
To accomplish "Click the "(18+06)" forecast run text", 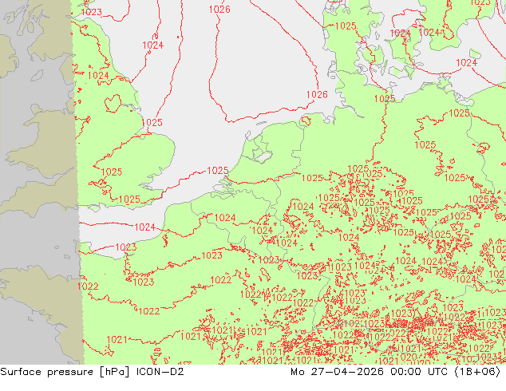I will click(x=477, y=372).
